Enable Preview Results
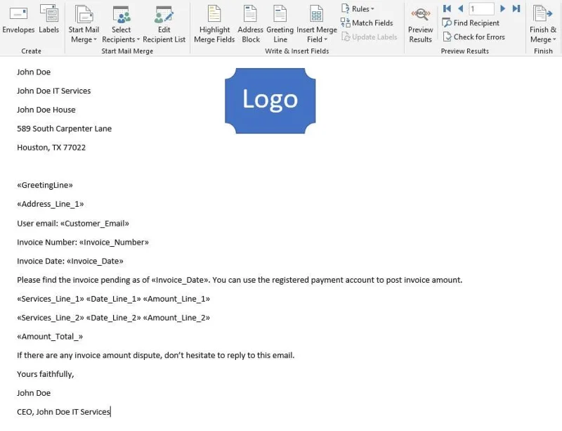The image size is (562, 431). 420,23
